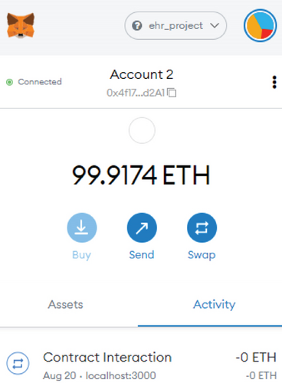
Task: Click the 0x4f17...d2A1 address text
Action: click(136, 93)
